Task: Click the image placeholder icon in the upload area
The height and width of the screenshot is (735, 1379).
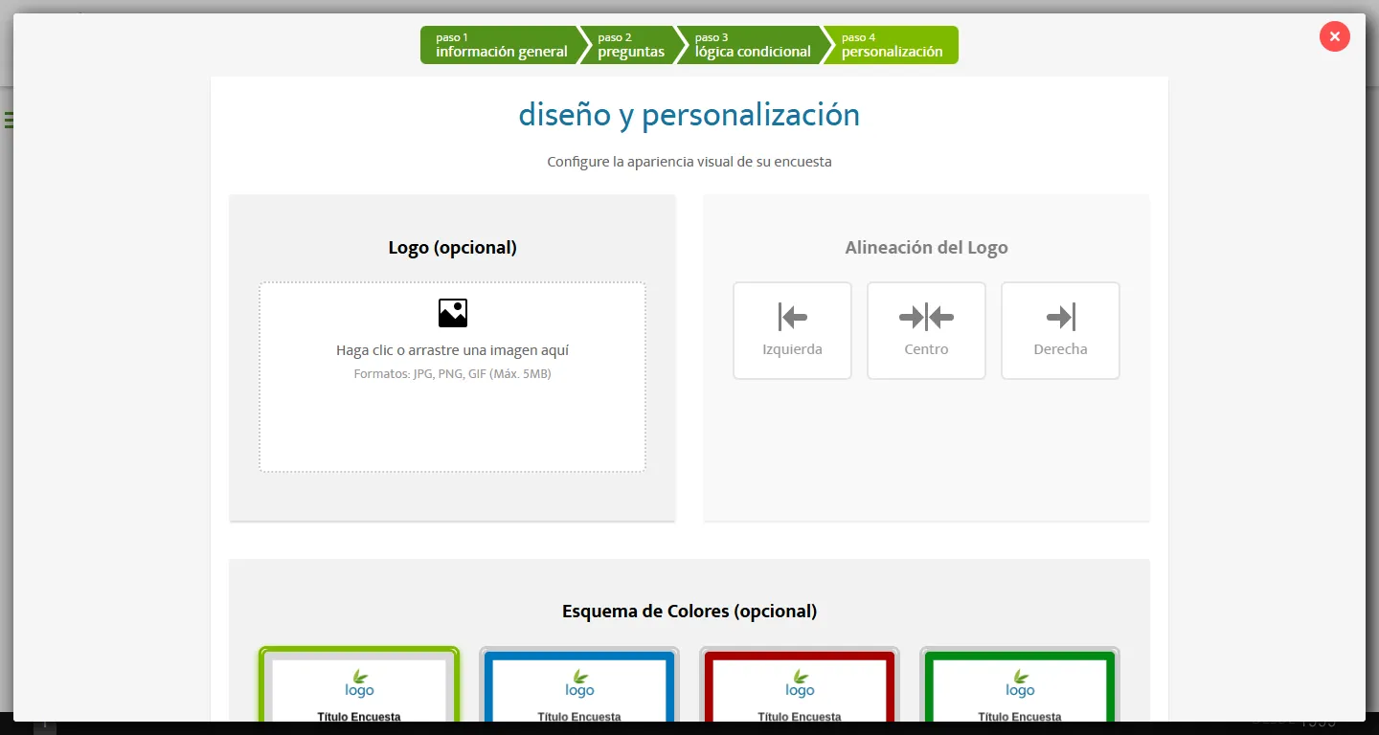Action: [x=452, y=312]
